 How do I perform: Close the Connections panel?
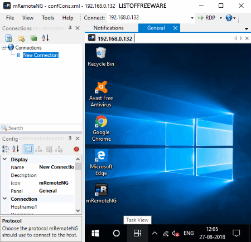[78, 28]
